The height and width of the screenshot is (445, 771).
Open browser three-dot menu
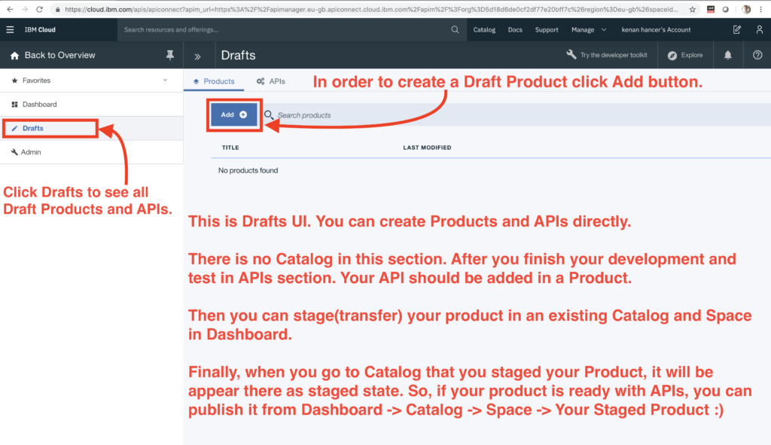pyautogui.click(x=760, y=9)
